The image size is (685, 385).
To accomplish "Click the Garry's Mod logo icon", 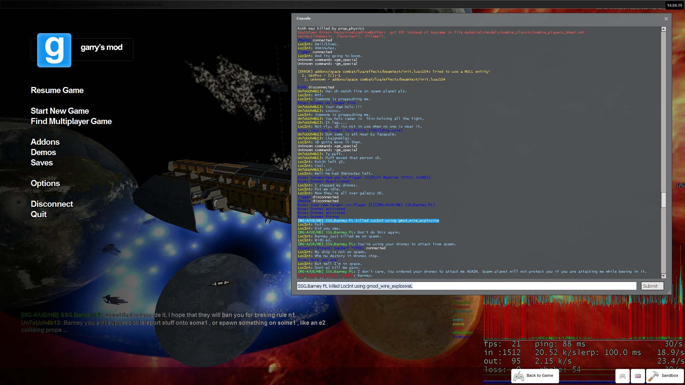I will [54, 50].
